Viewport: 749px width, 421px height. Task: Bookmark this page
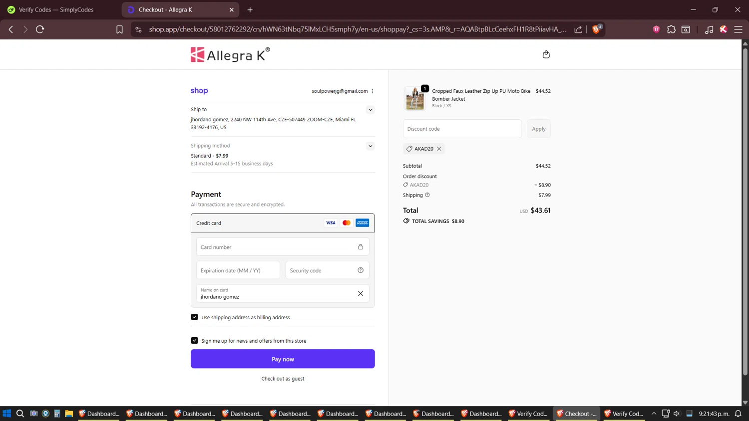tap(119, 29)
